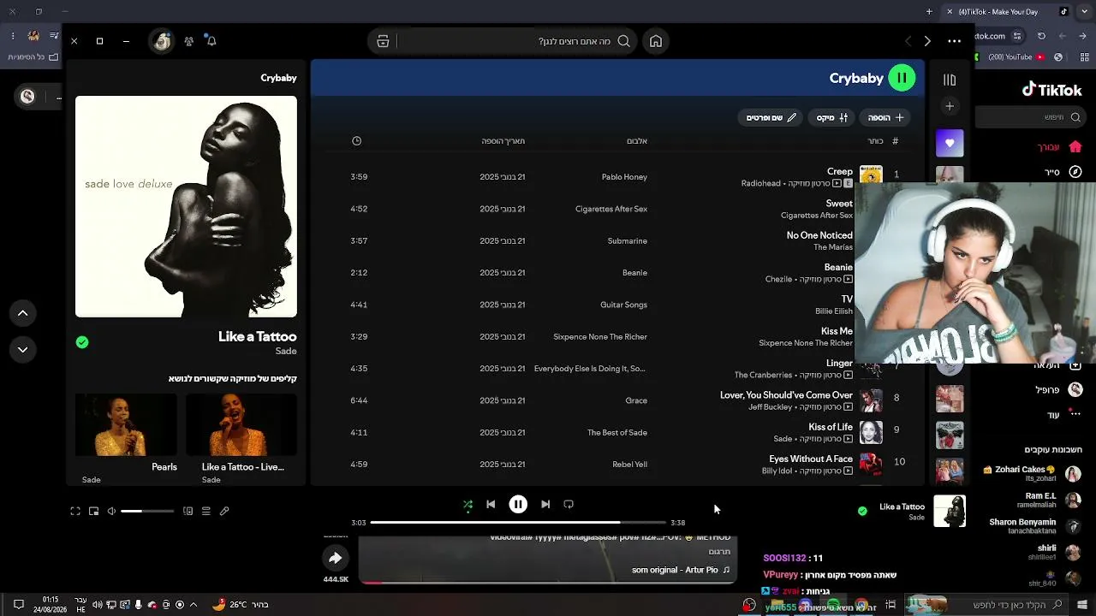
Task: Open the Pablo Honey album link
Action: point(624,177)
